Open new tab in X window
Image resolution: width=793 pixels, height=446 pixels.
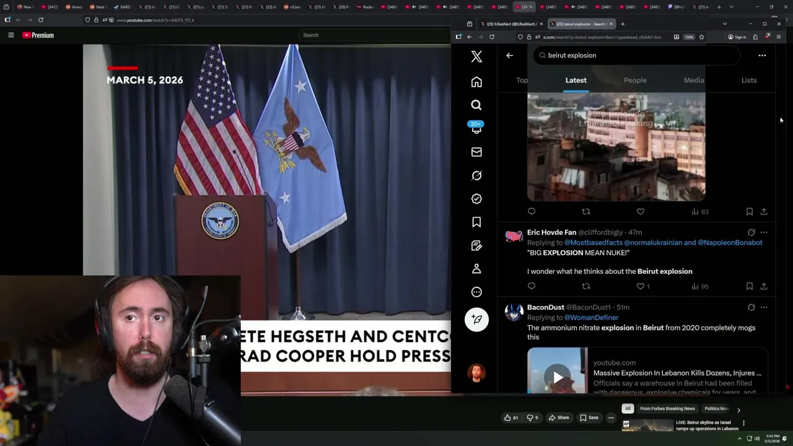tap(623, 24)
